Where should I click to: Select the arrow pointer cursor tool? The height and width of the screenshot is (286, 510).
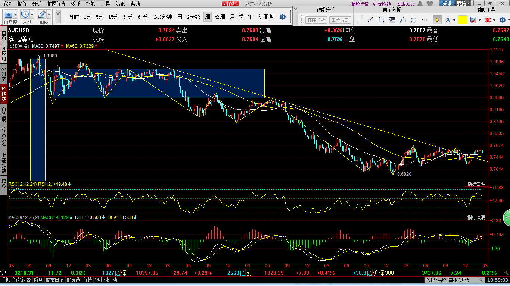click(x=437, y=20)
